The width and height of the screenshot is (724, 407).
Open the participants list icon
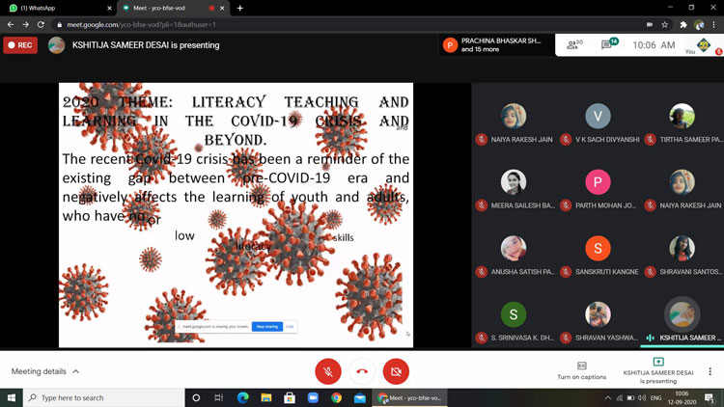[573, 44]
